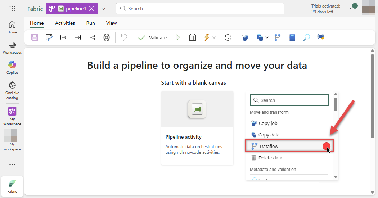
Task: Open the Run tab
Action: point(91,23)
